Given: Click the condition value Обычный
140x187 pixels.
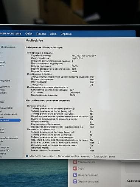Looking at the screenshot, I should (75, 92).
